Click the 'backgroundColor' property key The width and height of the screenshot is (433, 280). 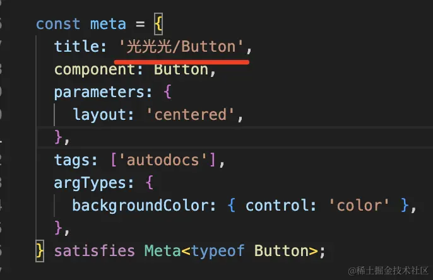(139, 206)
